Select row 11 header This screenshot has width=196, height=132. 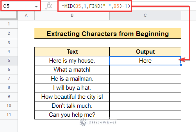coord(9,115)
